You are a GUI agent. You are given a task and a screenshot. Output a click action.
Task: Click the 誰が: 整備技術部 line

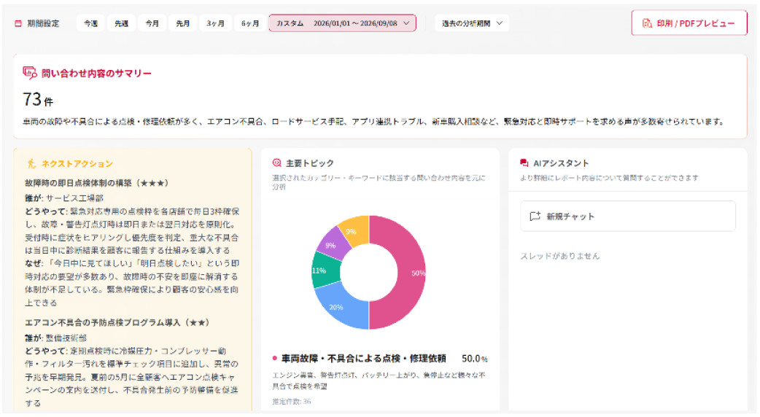point(55,338)
